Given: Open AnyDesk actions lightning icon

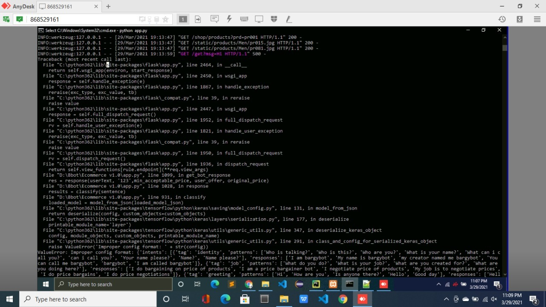Looking at the screenshot, I should coord(229,19).
